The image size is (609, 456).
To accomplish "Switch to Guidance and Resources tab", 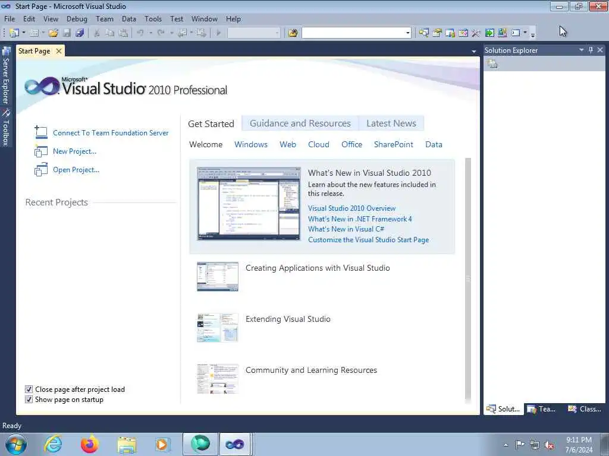I will tap(300, 123).
